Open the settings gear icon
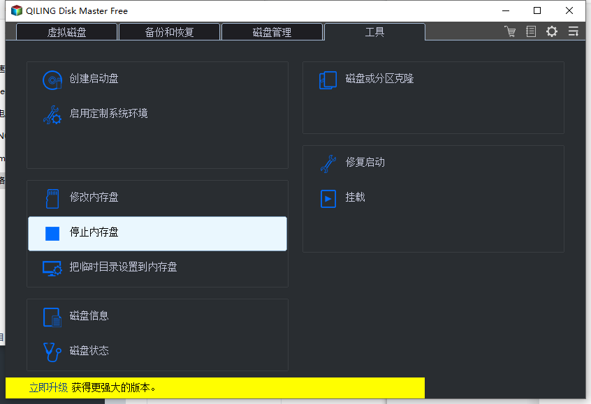Screen dimensions: 591x404 tap(552, 31)
